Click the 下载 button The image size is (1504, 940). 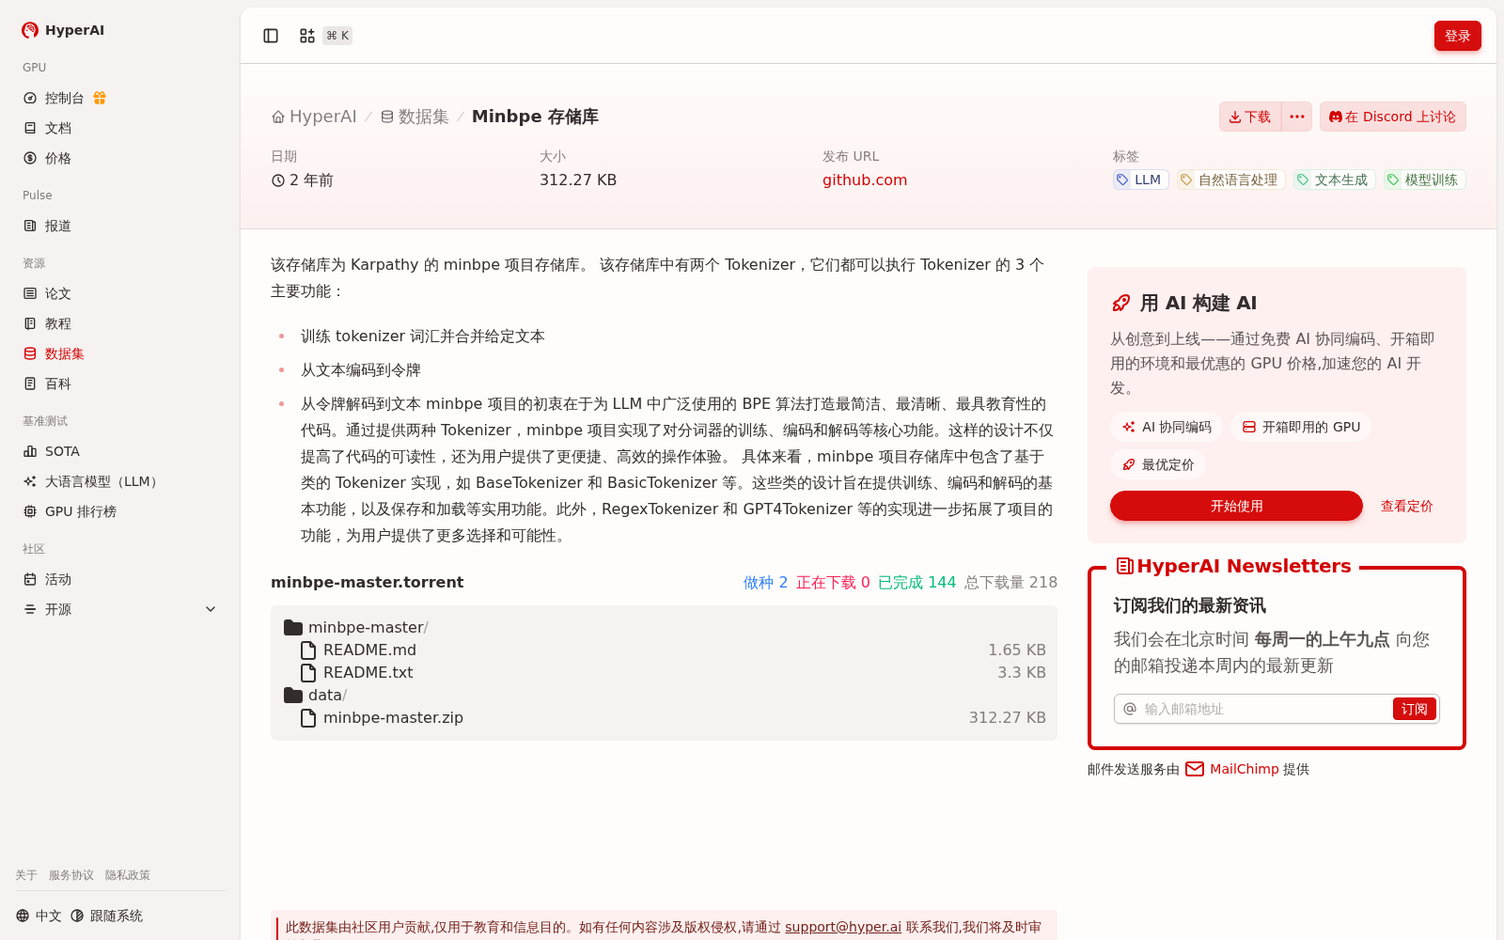[x=1250, y=117]
